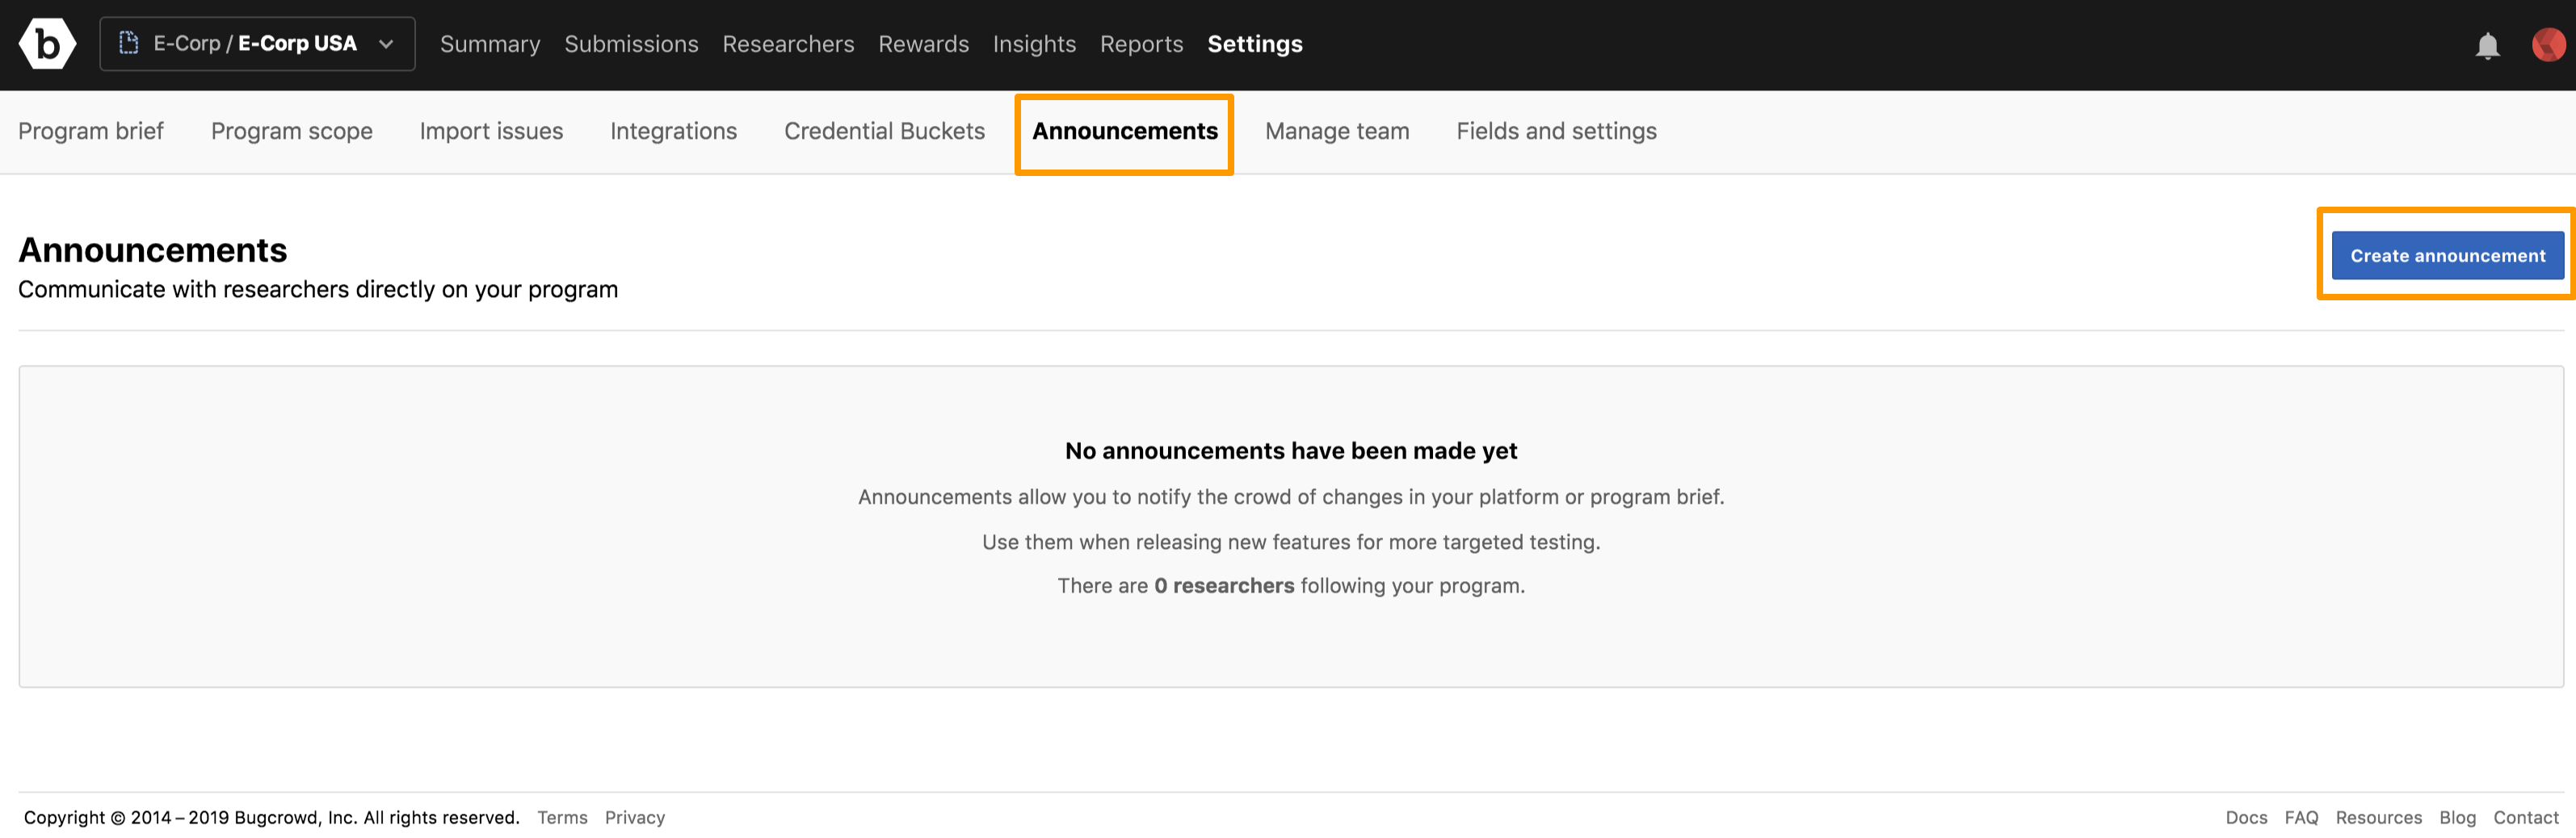This screenshot has width=2576, height=838.
Task: Switch to the Program brief tab
Action: 91,131
